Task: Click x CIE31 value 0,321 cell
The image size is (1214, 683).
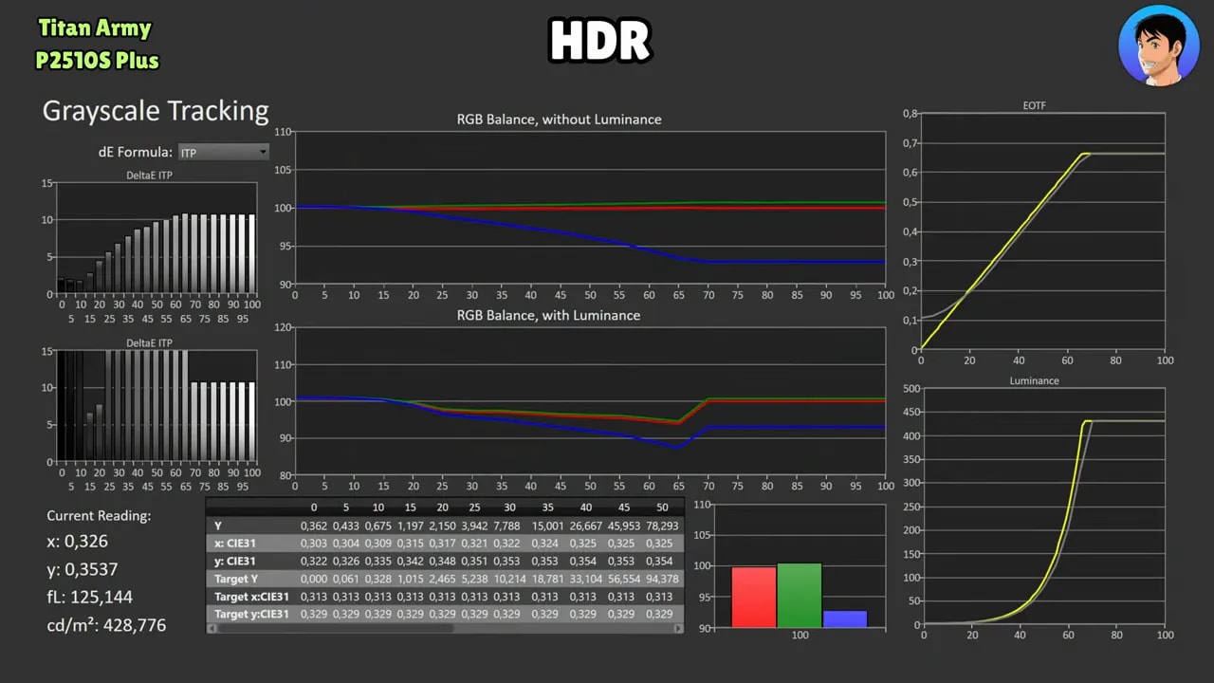Action: pyautogui.click(x=474, y=544)
